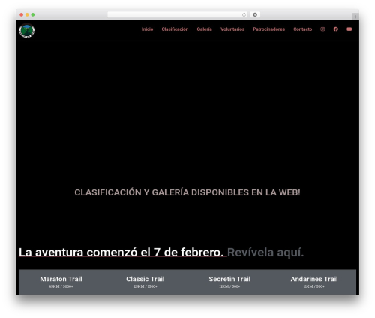
Task: Select the Classic Trail card
Action: click(x=145, y=282)
